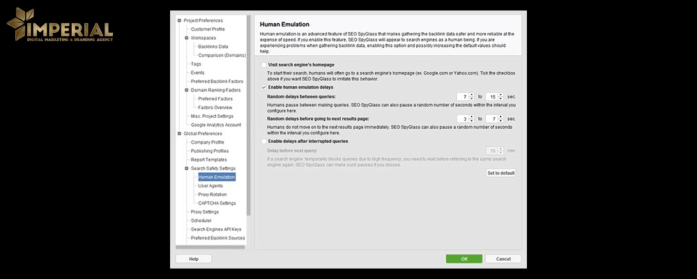The width and height of the screenshot is (697, 279).
Task: Click the Help button
Action: coord(193,259)
